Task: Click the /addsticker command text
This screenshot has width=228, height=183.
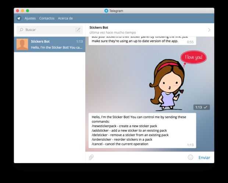Action: (x=100, y=131)
